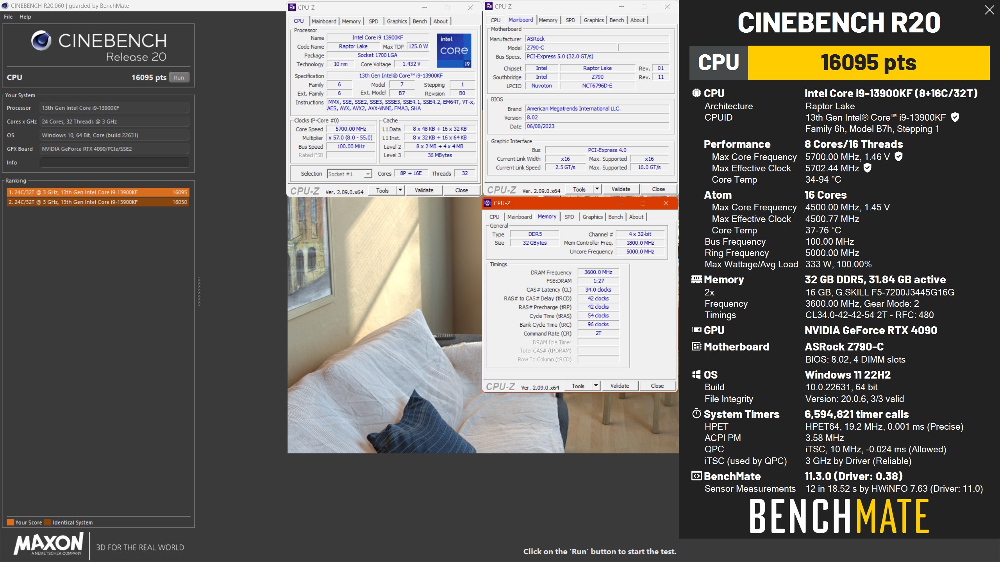Click the Info input field in Cinebench
The image size is (1000, 562).
[114, 162]
